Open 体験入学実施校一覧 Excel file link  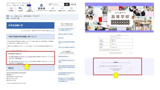click(x=22, y=61)
